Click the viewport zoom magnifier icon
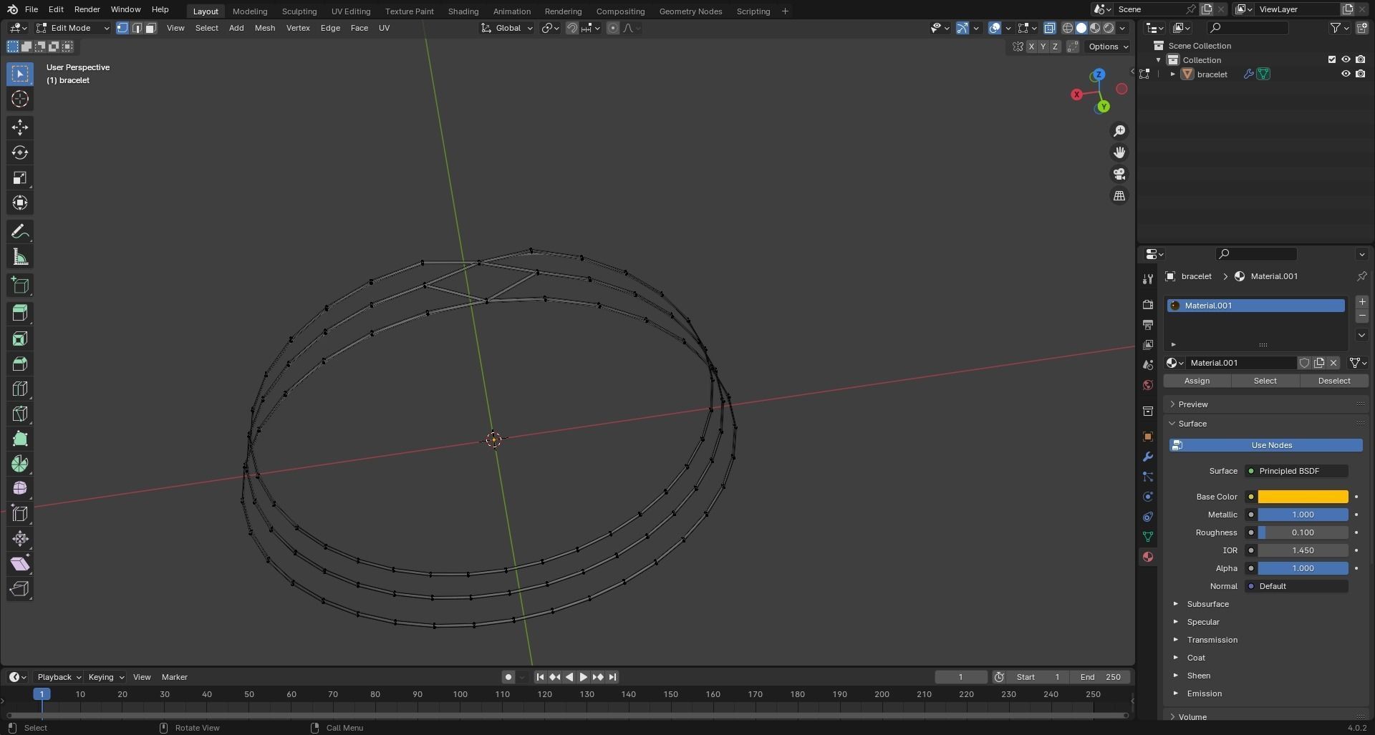This screenshot has height=735, width=1375. click(1119, 131)
